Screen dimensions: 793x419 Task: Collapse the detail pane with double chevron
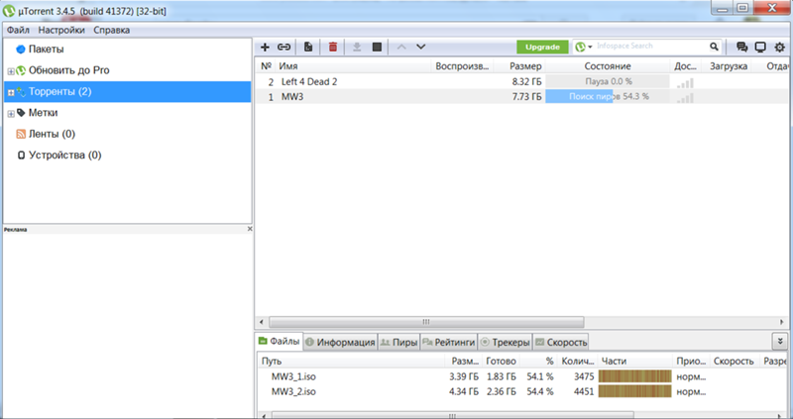(780, 342)
